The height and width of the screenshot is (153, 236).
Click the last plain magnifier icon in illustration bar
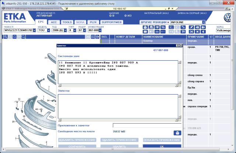(23, 37)
